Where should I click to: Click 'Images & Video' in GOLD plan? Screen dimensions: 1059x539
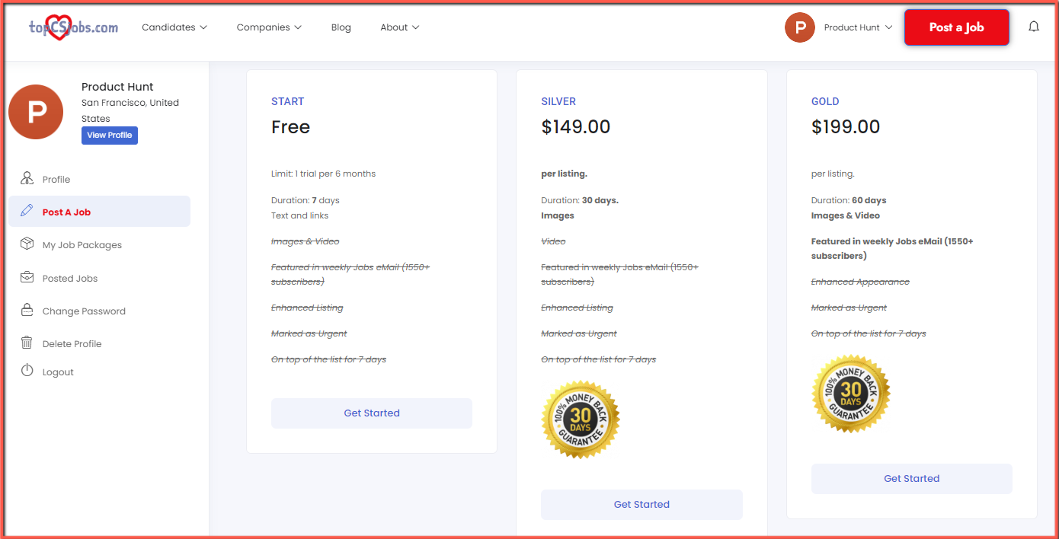846,215
